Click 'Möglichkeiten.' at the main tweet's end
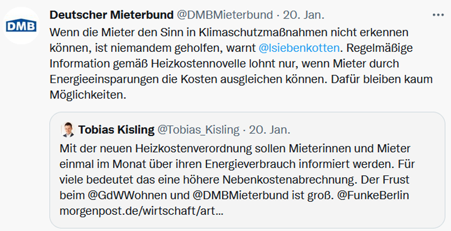 87,94
